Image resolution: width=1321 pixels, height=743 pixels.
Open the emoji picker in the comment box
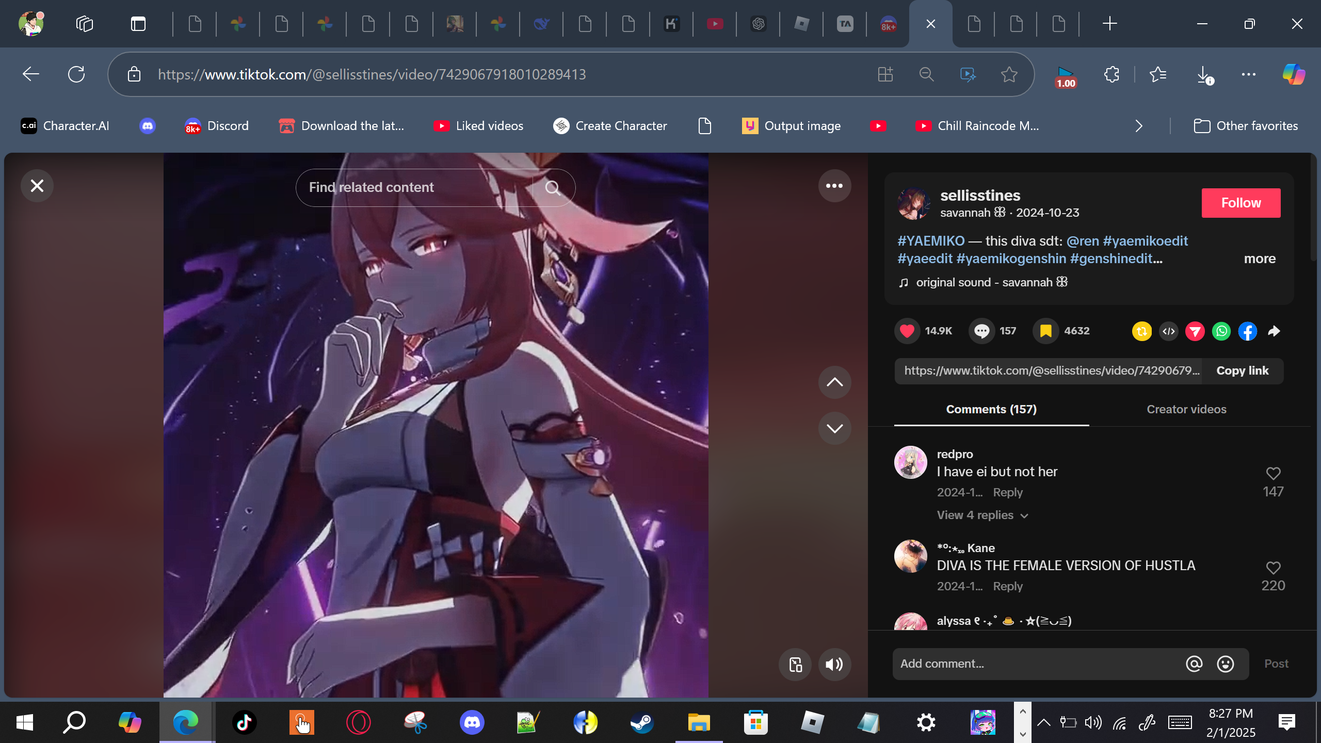point(1225,664)
